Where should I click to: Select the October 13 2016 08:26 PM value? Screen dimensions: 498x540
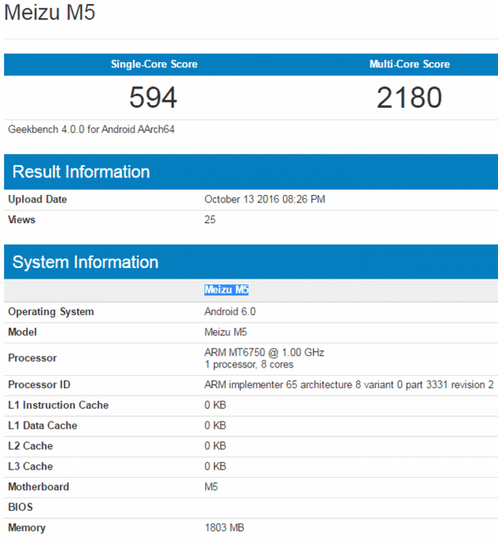(265, 199)
